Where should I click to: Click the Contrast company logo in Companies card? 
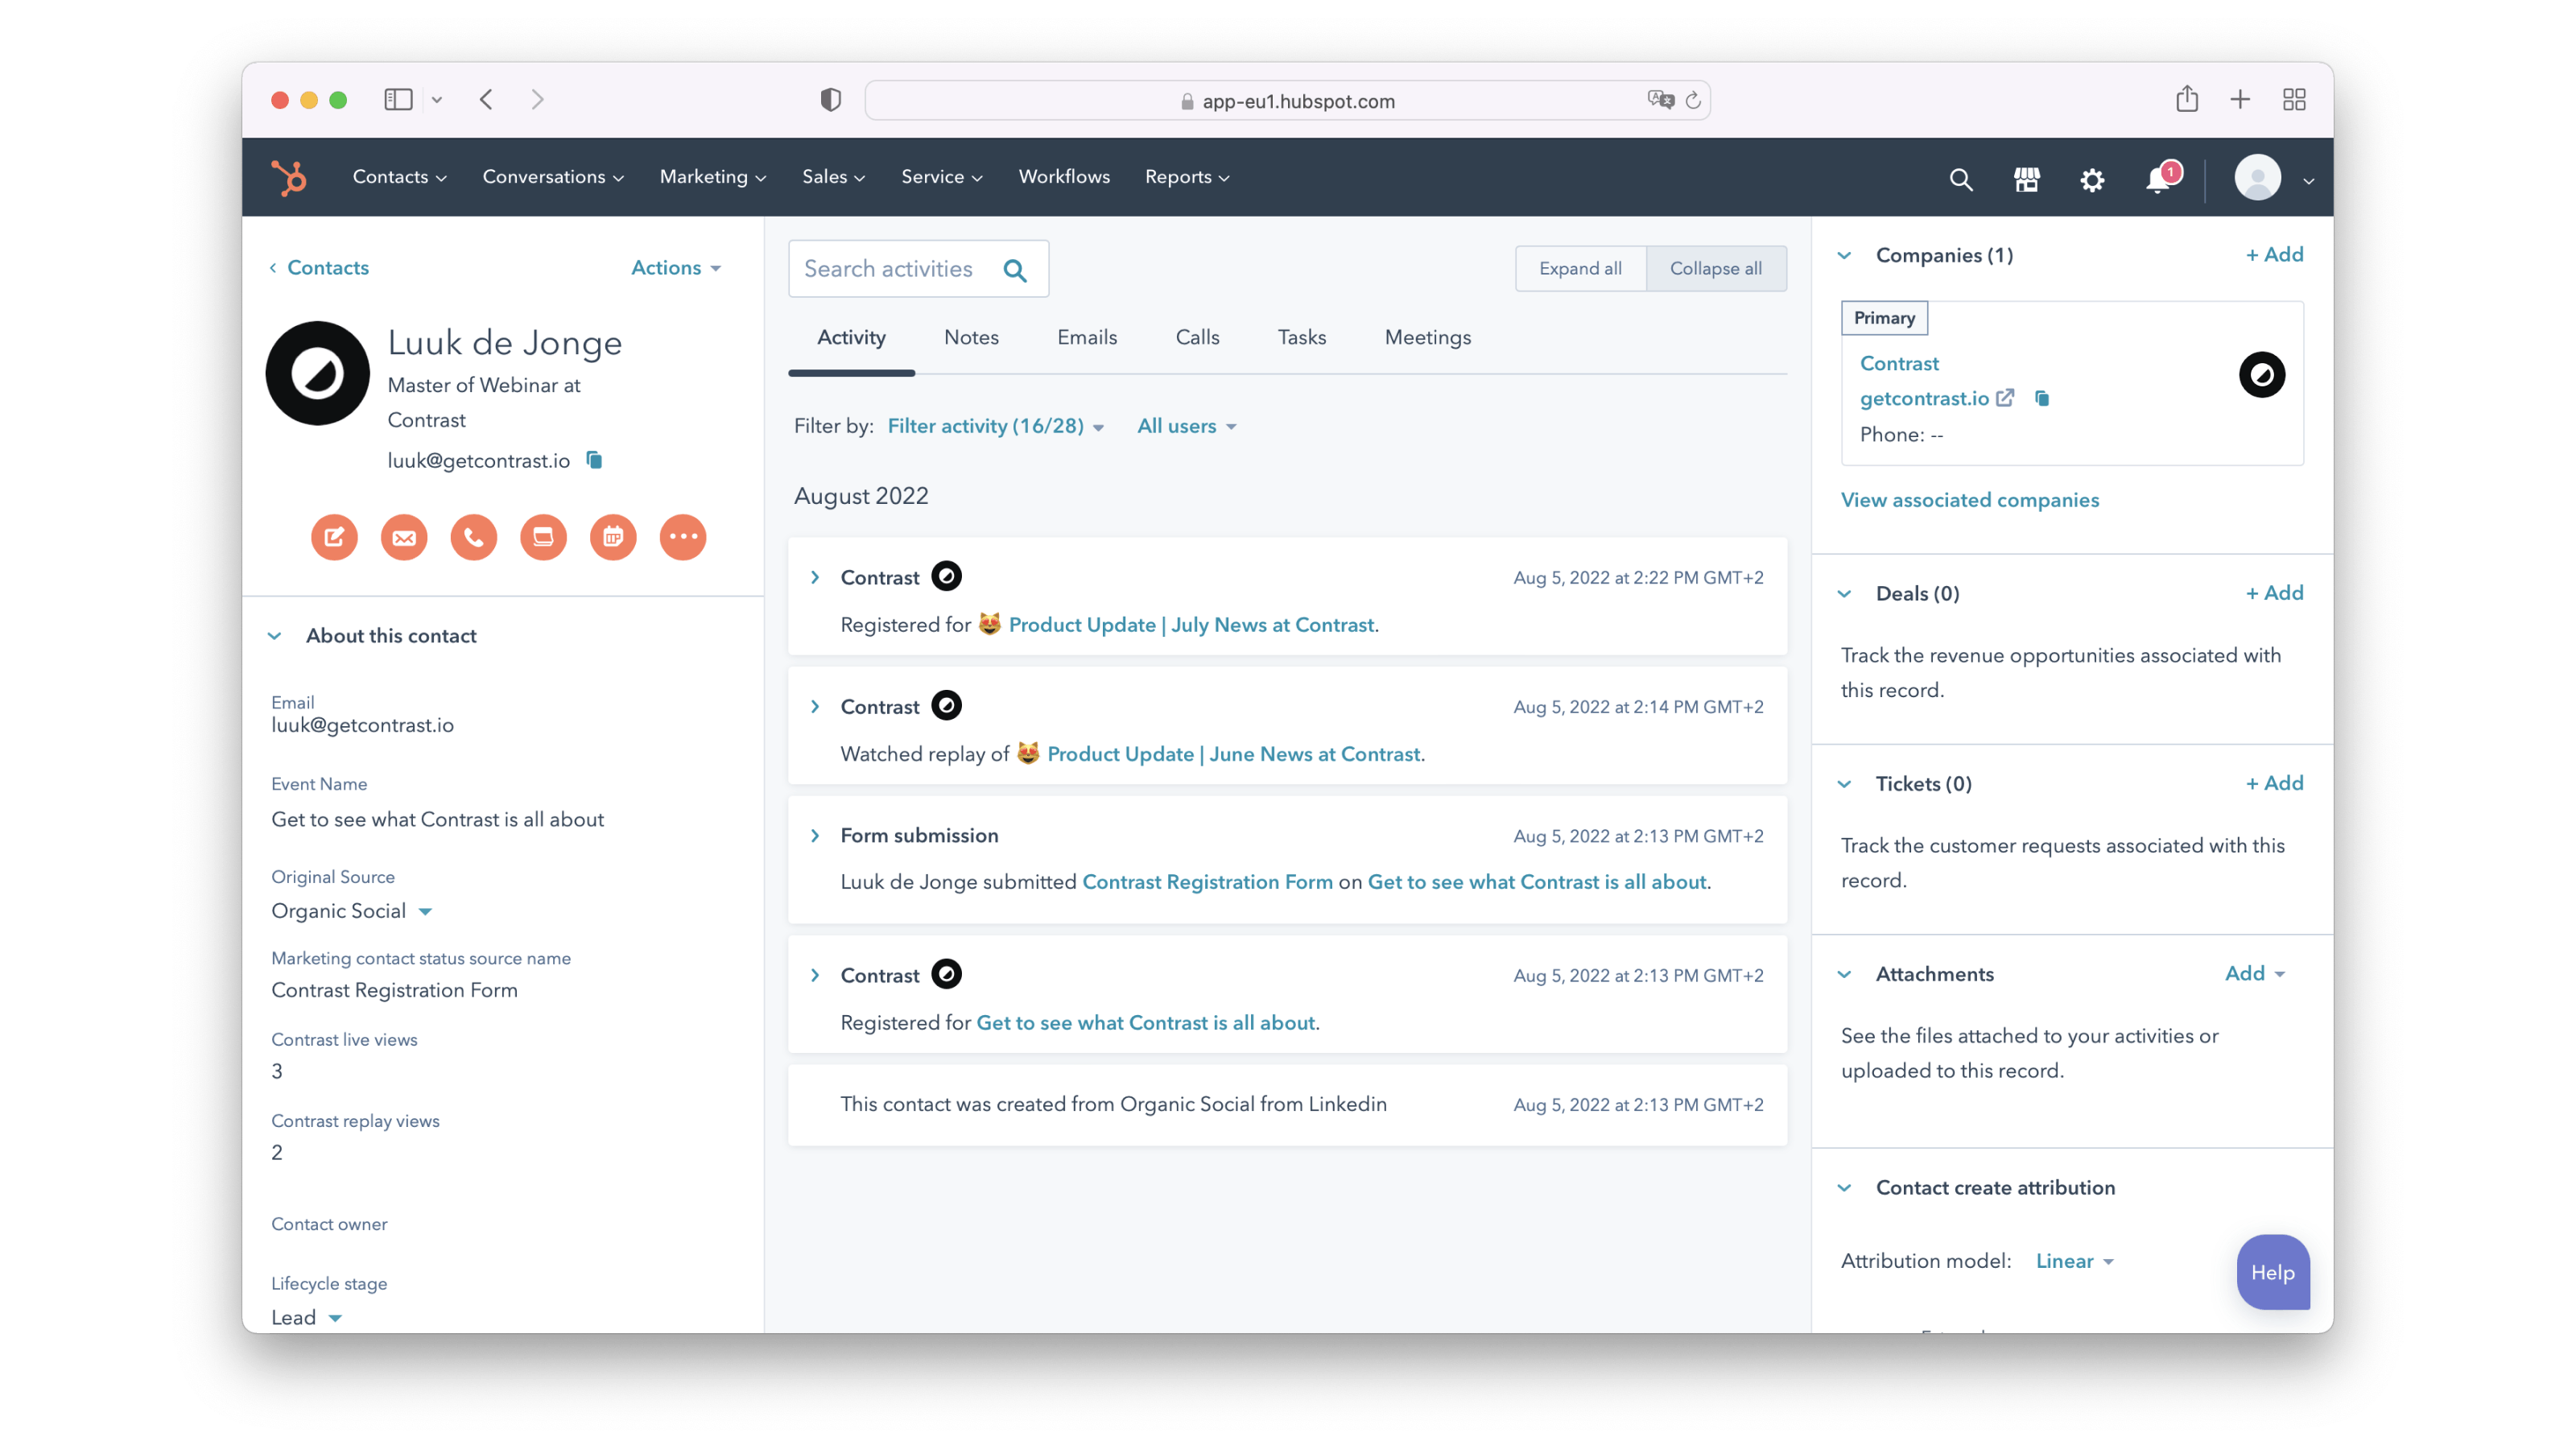2261,375
